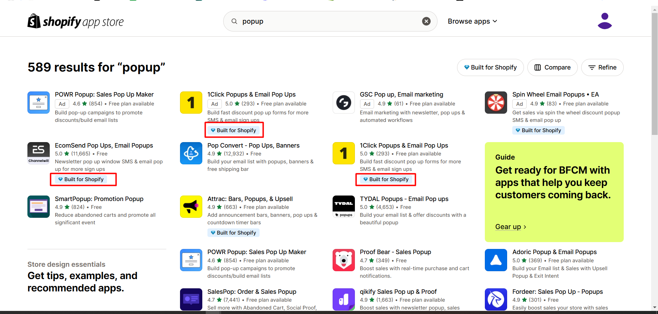Image resolution: width=658 pixels, height=314 pixels.
Task: Click '589 results for popup' heading
Action: click(96, 67)
